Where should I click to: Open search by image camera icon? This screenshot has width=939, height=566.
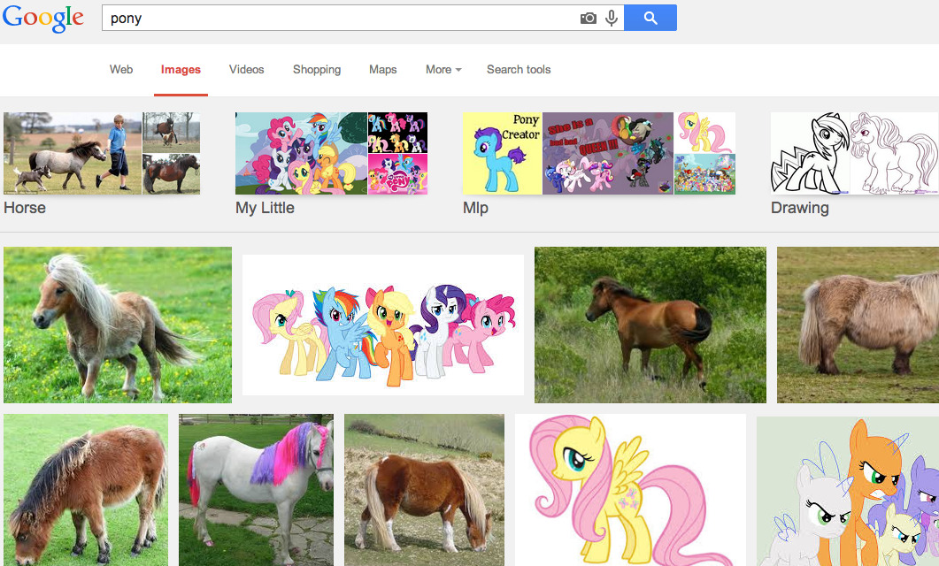[588, 18]
